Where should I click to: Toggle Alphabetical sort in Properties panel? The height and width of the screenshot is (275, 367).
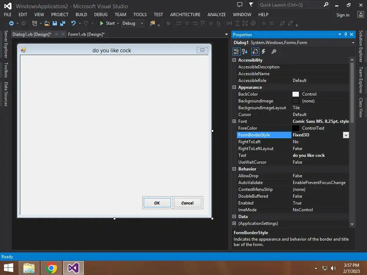click(245, 52)
